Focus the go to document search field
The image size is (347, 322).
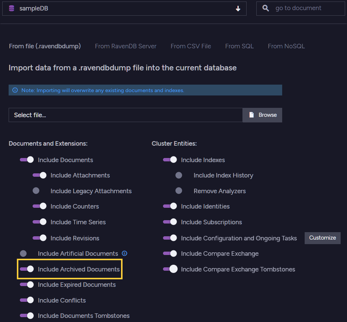click(x=300, y=9)
